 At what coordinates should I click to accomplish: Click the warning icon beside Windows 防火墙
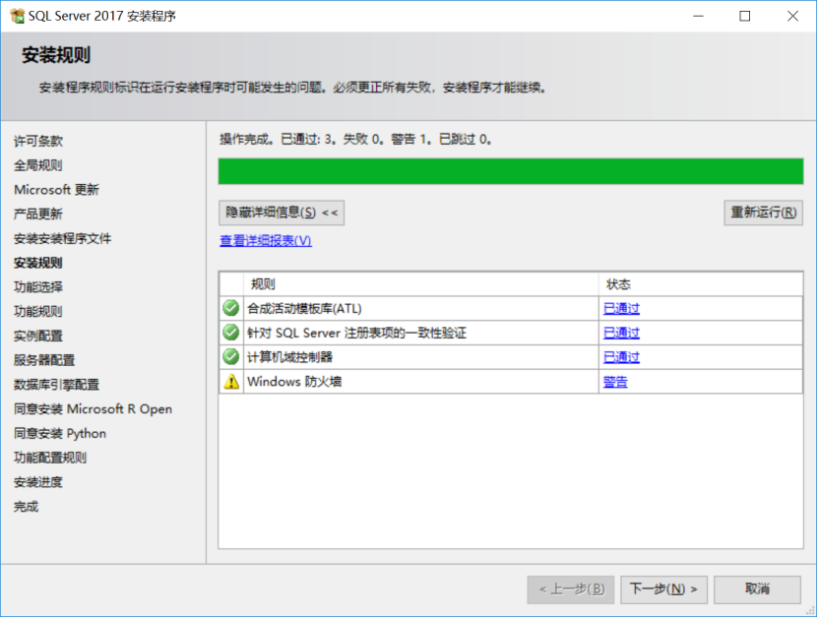point(230,382)
